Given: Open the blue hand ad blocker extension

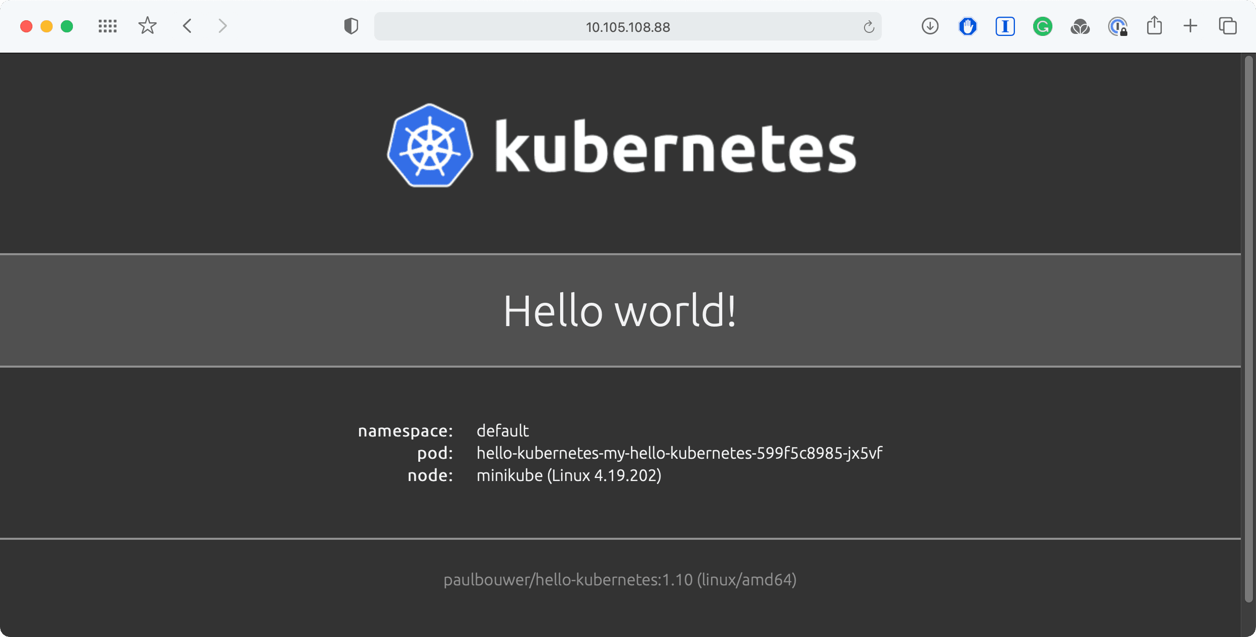Looking at the screenshot, I should point(967,26).
